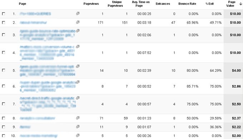Click the 80.00% bounce rate cell

pos(193,71)
